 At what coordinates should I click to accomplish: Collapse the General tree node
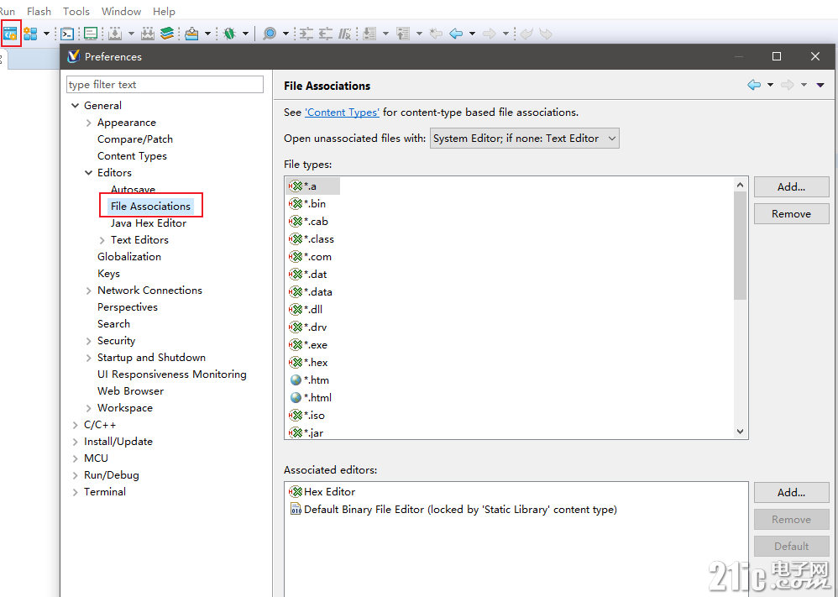click(x=76, y=105)
